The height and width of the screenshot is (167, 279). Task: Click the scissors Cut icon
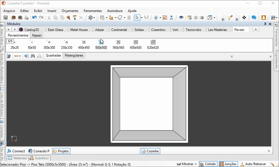click(x=49, y=18)
